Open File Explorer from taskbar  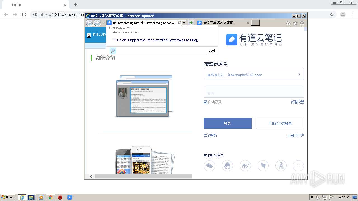31,197
